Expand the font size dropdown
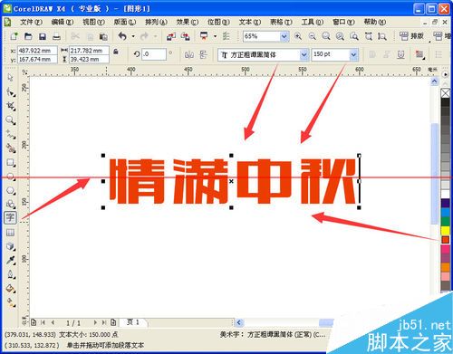This screenshot has width=453, height=354. tap(353, 55)
